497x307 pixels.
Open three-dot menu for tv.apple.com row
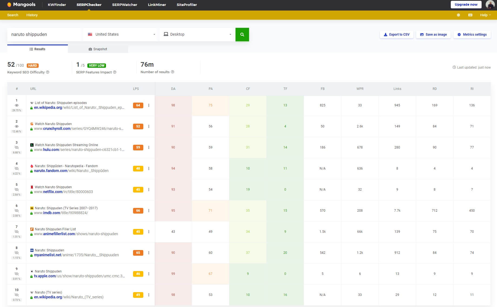pos(149,274)
